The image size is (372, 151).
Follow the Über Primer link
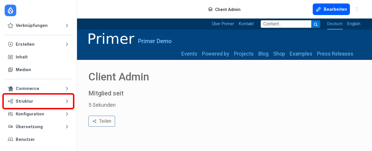pos(223,24)
